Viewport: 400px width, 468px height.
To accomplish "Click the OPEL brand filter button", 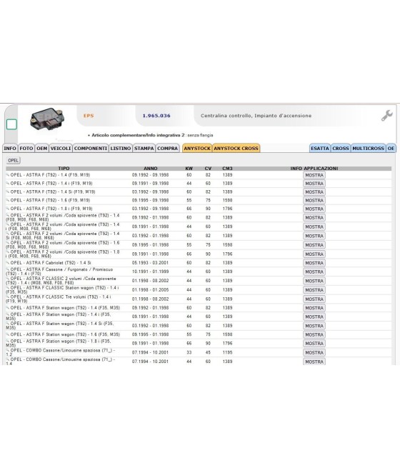I will [13, 160].
